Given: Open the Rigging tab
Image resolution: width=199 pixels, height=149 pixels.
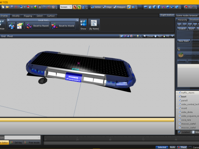Looking at the screenshot, I should click(x=28, y=16).
